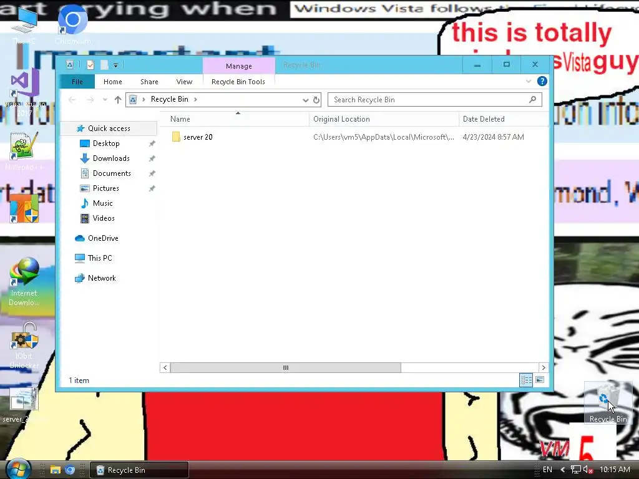Viewport: 639px width, 479px height.
Task: Click the Search Recycle Bin field
Action: click(435, 100)
